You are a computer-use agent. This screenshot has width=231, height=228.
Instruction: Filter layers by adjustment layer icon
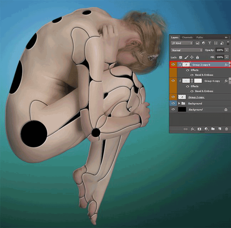(x=204, y=43)
